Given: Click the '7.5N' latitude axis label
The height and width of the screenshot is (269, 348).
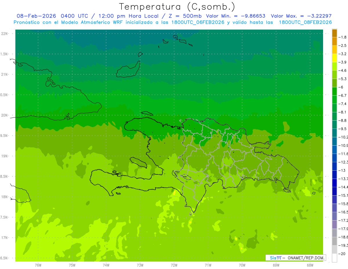Looking at the screenshot, I should click(x=4, y=217).
